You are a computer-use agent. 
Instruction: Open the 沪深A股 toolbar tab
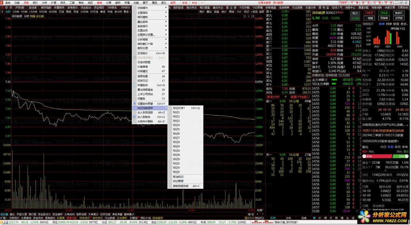19,8
